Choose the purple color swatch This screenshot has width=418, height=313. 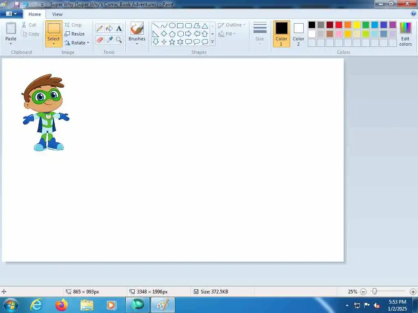coord(393,25)
